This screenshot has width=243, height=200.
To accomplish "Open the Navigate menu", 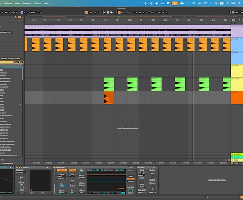I will pyautogui.click(x=26, y=3).
